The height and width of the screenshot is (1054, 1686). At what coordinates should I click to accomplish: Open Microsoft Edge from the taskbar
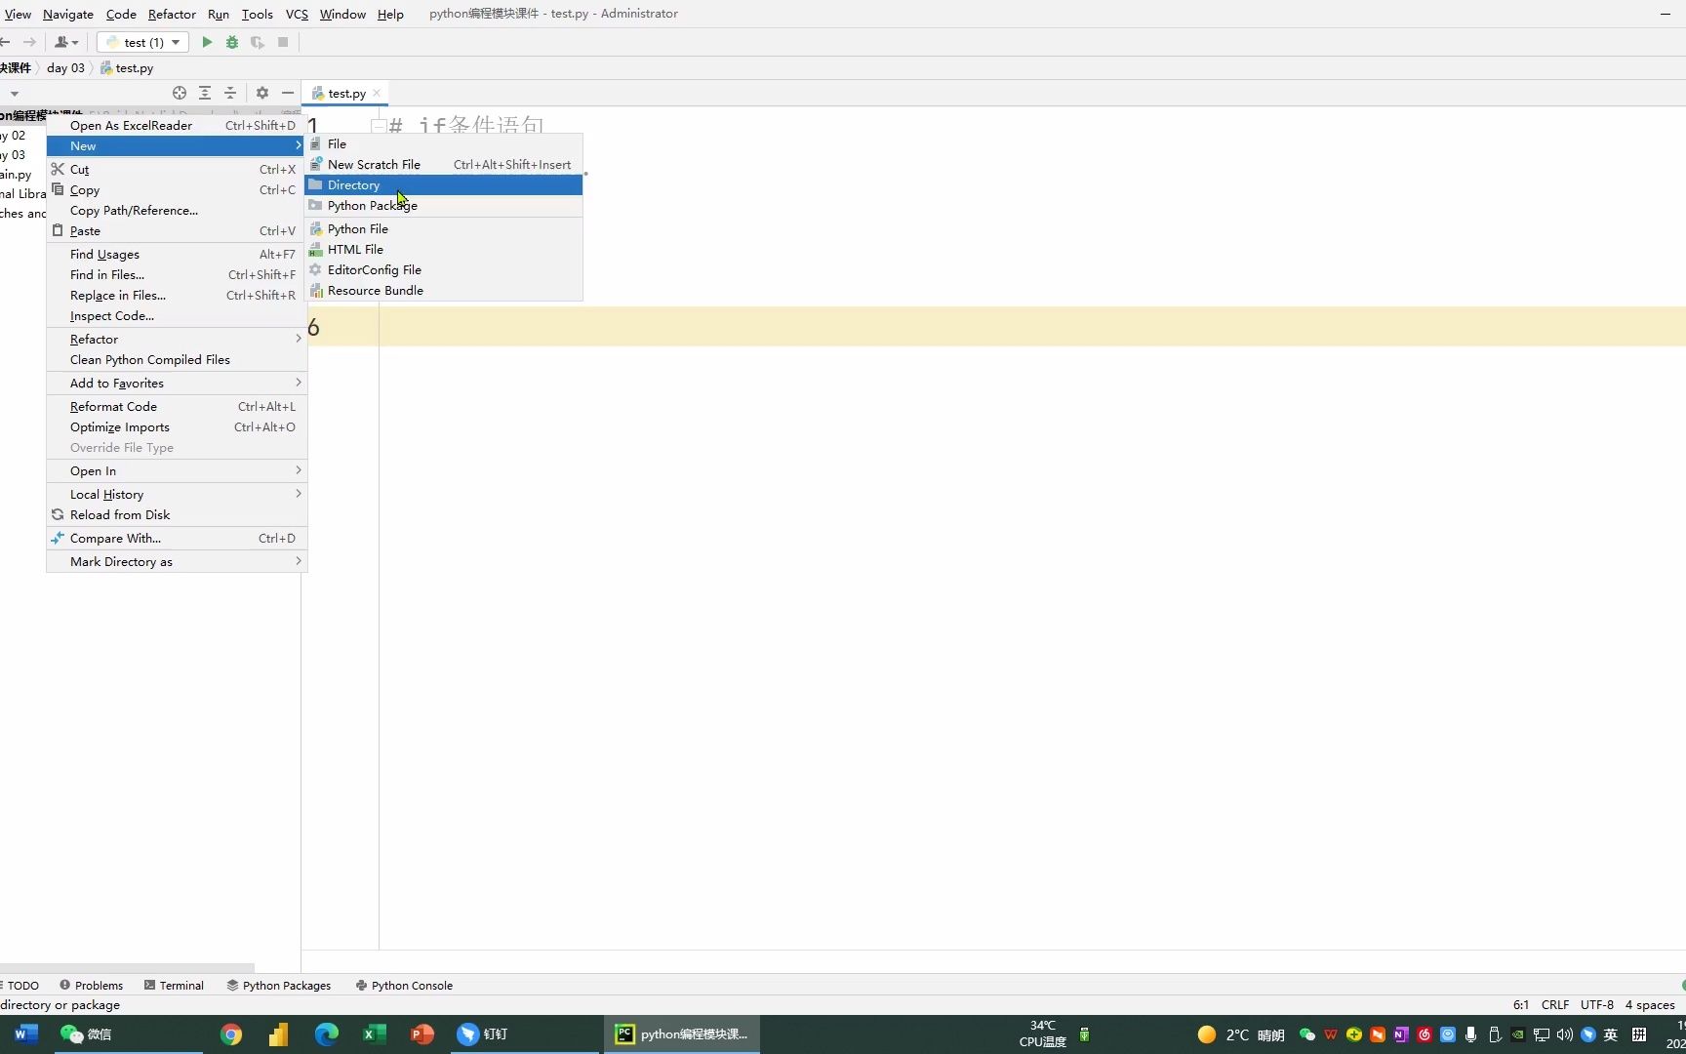pyautogui.click(x=327, y=1034)
